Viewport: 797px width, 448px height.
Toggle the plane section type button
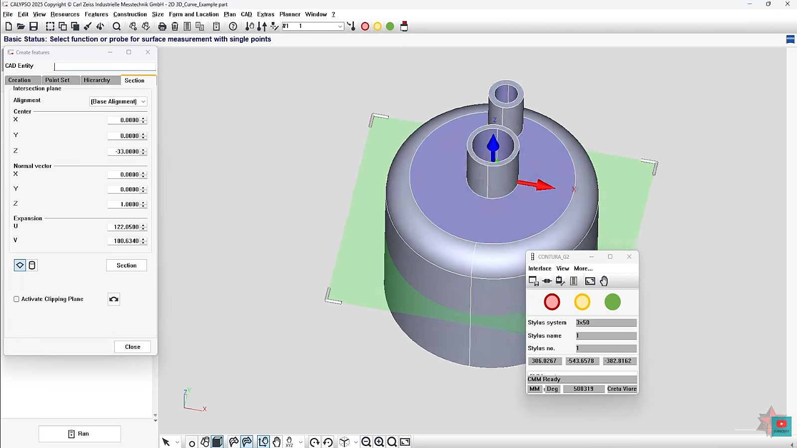20,265
